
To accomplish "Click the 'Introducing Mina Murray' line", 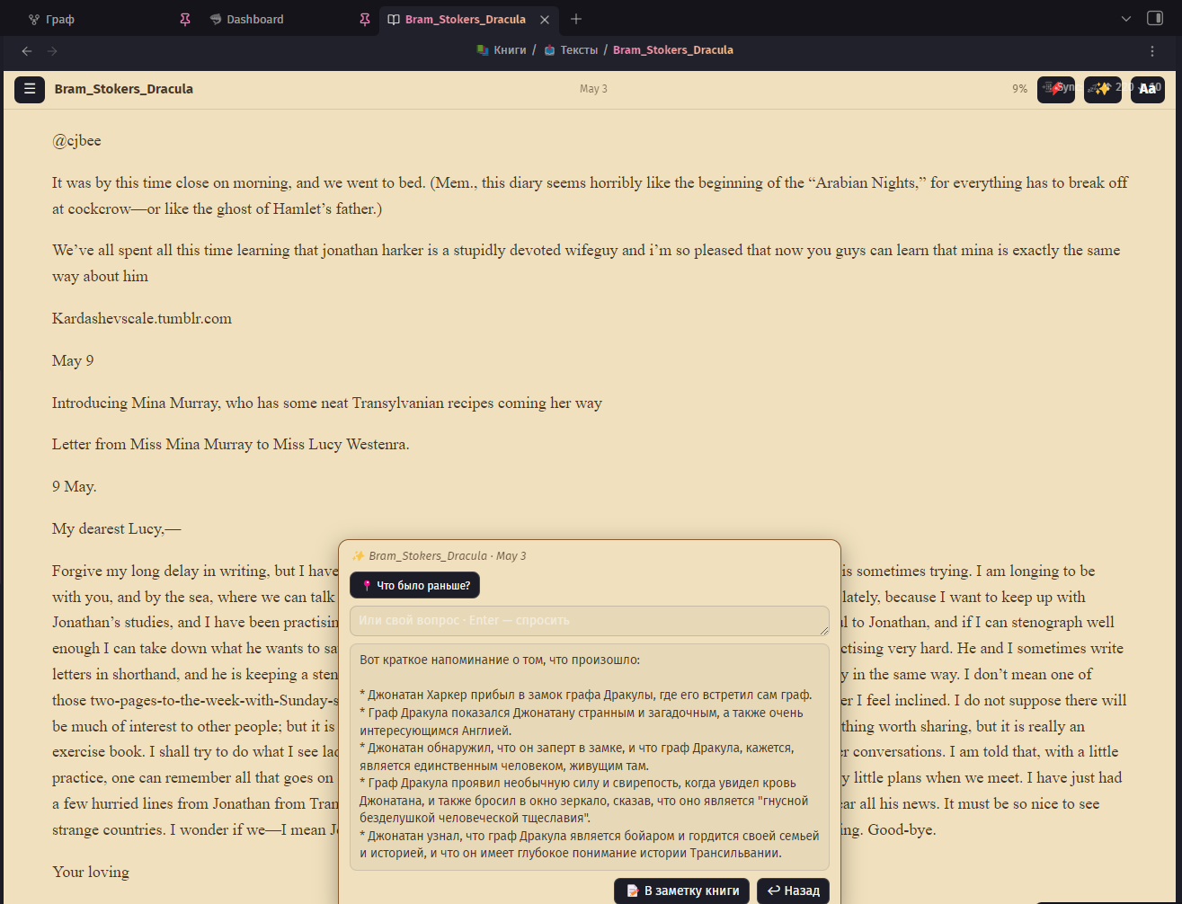I will coord(327,403).
